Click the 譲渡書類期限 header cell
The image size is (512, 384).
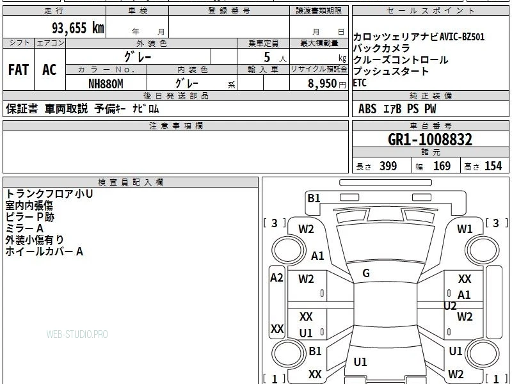[x=319, y=11]
